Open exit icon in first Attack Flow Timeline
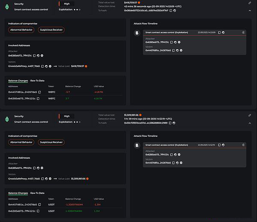The width and height of the screenshot is (257, 222). pos(243,32)
